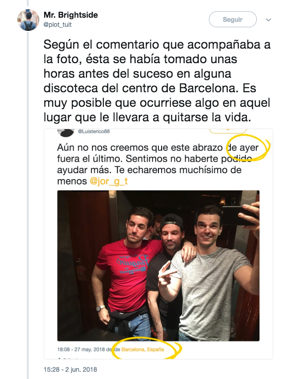Image resolution: width=290 pixels, height=379 pixels.
Task: Open the @Luisterico88 handle in quoted tweet
Action: (94, 131)
